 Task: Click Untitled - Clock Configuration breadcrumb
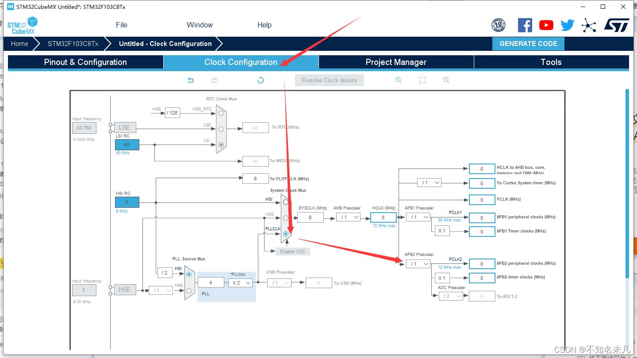(x=165, y=44)
